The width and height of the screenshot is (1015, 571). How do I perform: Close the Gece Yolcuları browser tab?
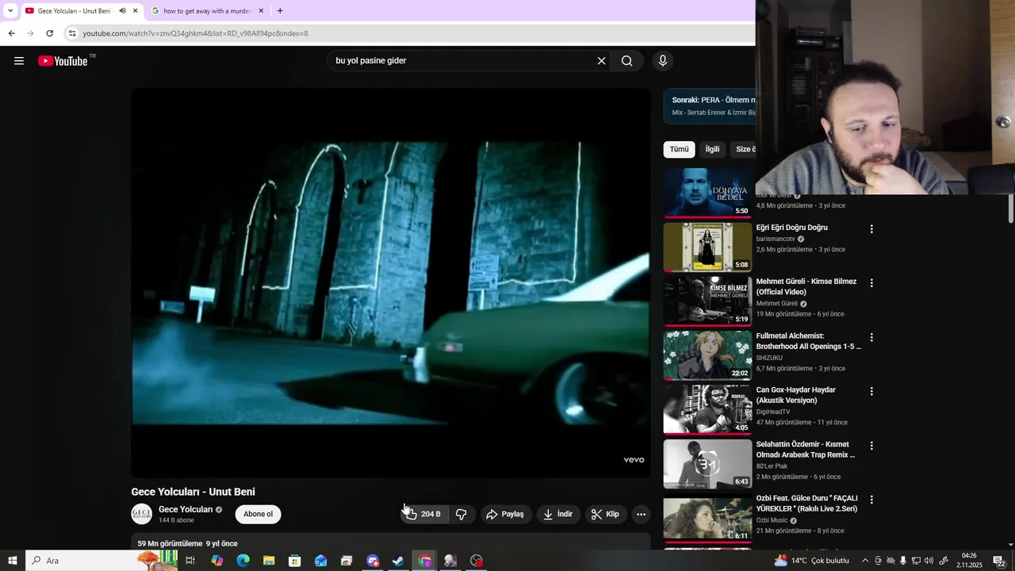pos(136,11)
